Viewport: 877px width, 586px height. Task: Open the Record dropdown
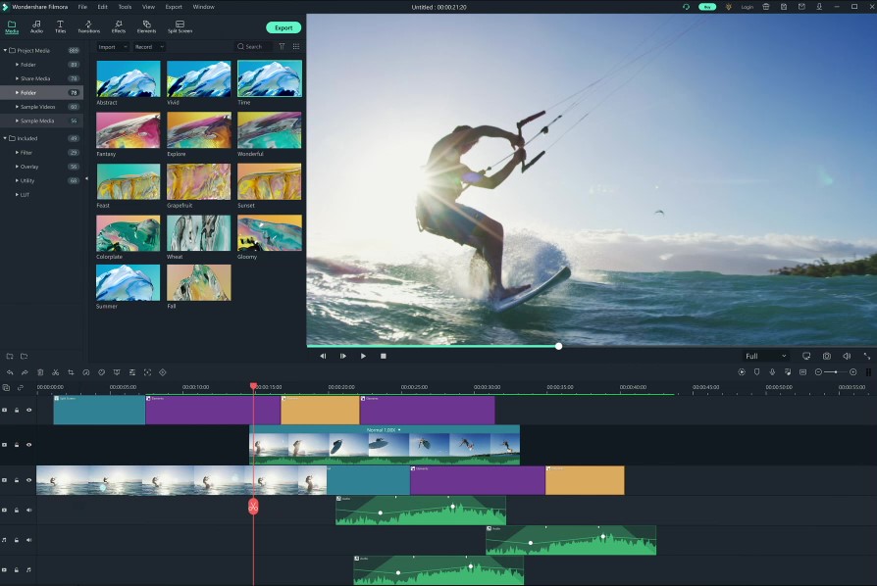(x=149, y=47)
